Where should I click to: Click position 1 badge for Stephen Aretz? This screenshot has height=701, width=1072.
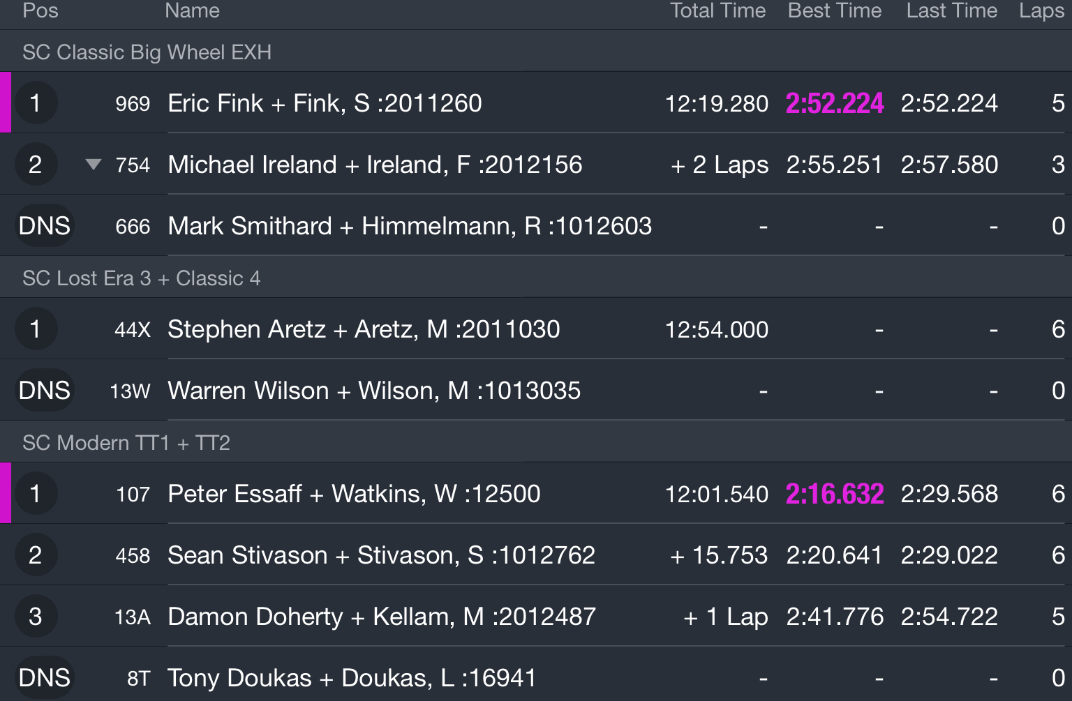tap(36, 329)
